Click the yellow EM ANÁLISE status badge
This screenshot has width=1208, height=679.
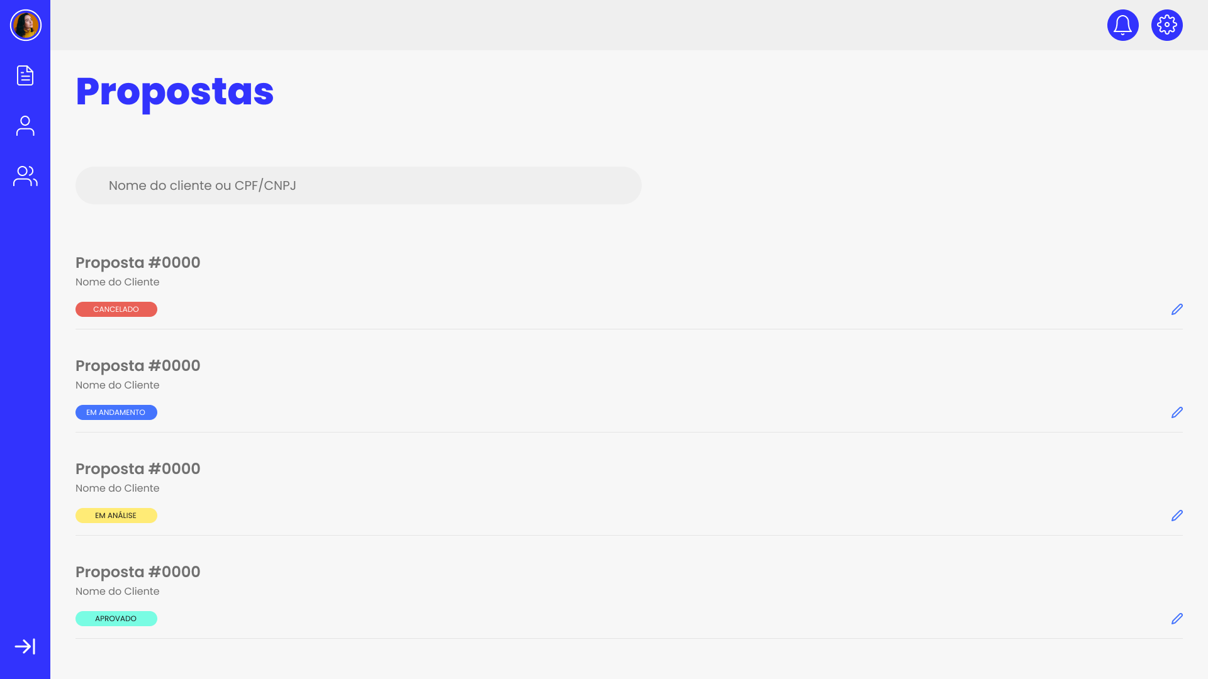116,516
